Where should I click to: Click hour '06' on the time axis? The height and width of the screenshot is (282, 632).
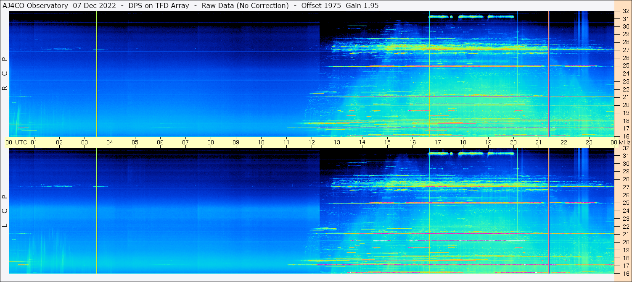(160, 142)
